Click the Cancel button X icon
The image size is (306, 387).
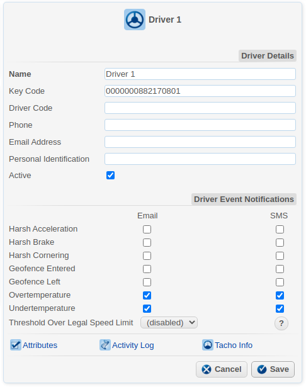pos(207,369)
